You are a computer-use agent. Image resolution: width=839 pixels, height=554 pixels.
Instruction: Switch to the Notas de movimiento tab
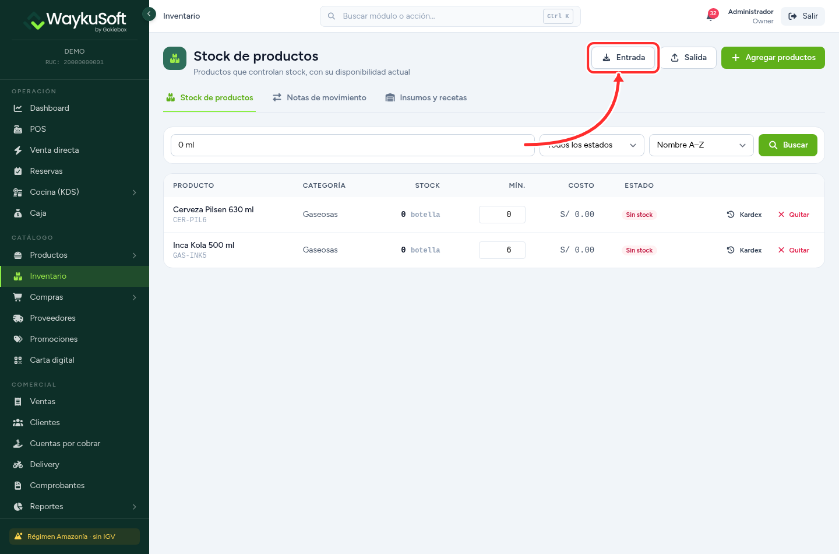(319, 97)
